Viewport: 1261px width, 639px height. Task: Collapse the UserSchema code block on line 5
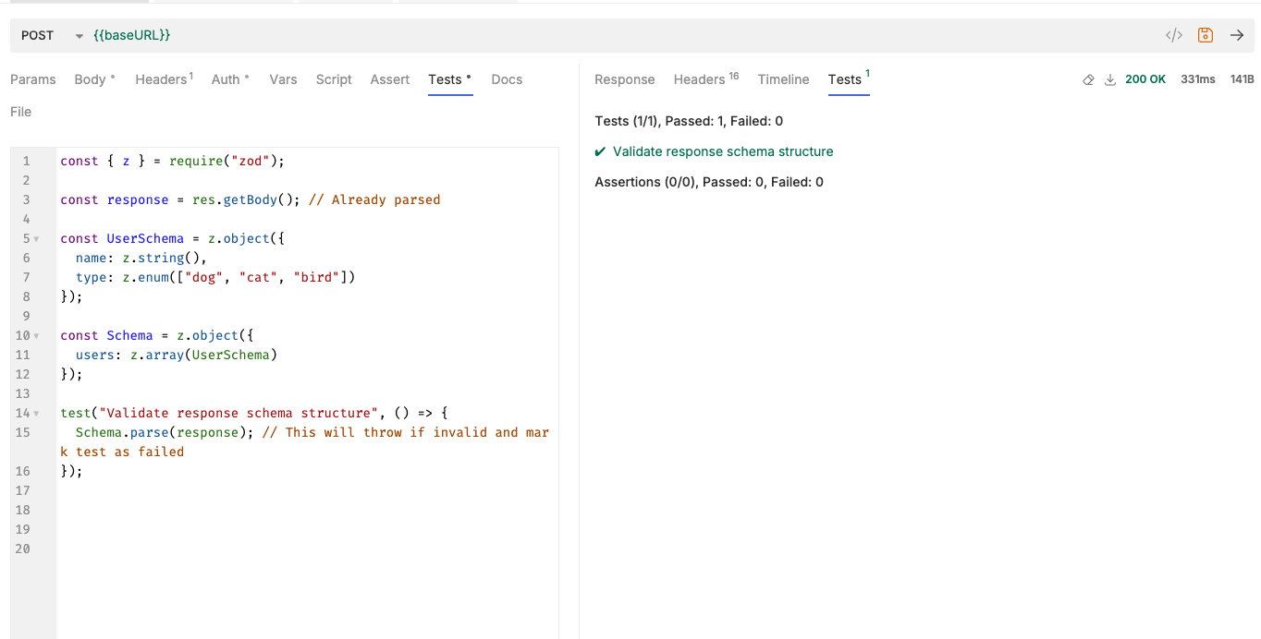pyautogui.click(x=35, y=238)
